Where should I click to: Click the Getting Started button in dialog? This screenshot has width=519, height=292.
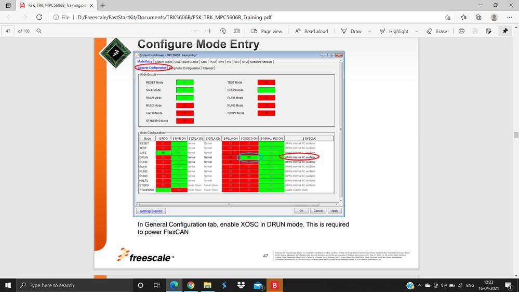[151, 211]
